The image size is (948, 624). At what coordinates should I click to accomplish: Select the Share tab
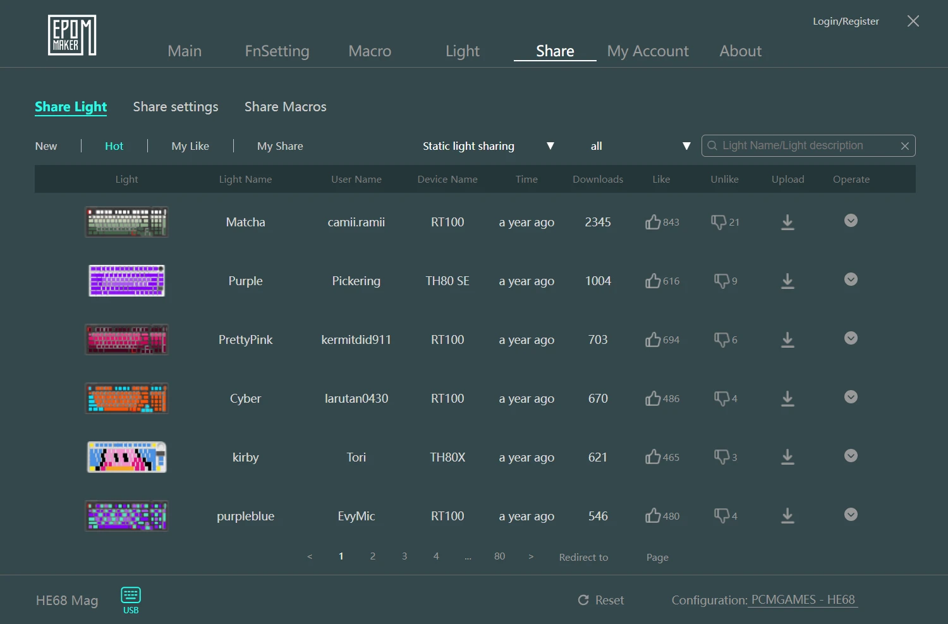coord(555,51)
